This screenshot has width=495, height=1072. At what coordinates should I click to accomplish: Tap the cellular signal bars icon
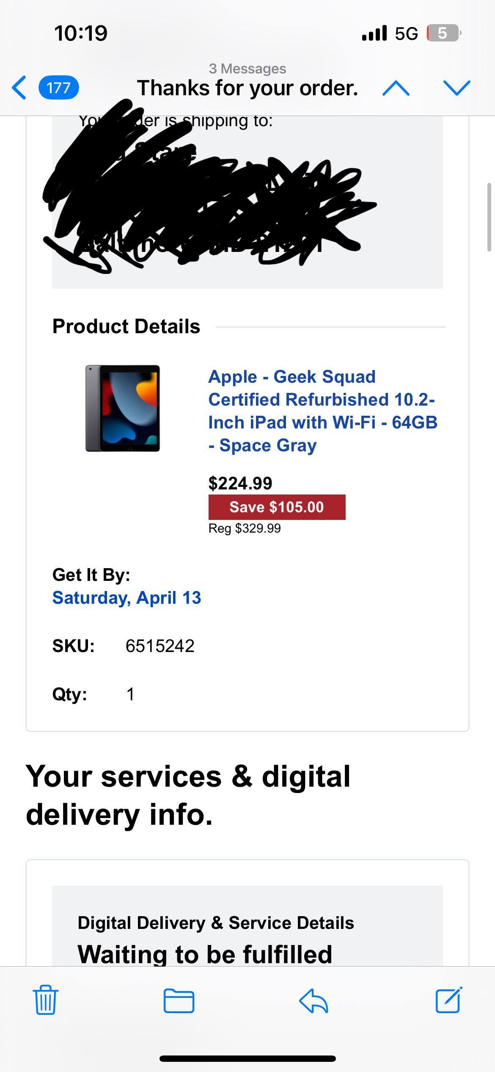pyautogui.click(x=374, y=33)
